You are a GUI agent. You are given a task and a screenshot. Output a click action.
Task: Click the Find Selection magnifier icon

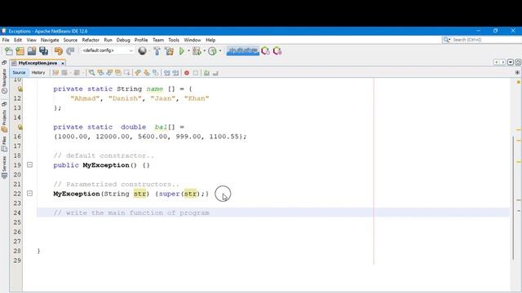coord(91,72)
